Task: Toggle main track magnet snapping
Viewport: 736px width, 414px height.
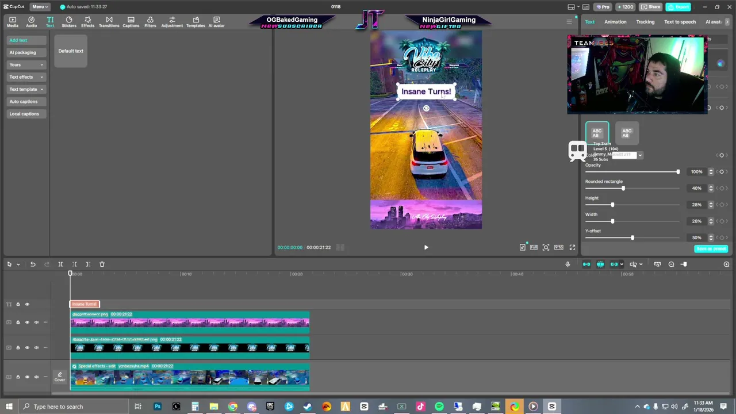Action: (586, 264)
